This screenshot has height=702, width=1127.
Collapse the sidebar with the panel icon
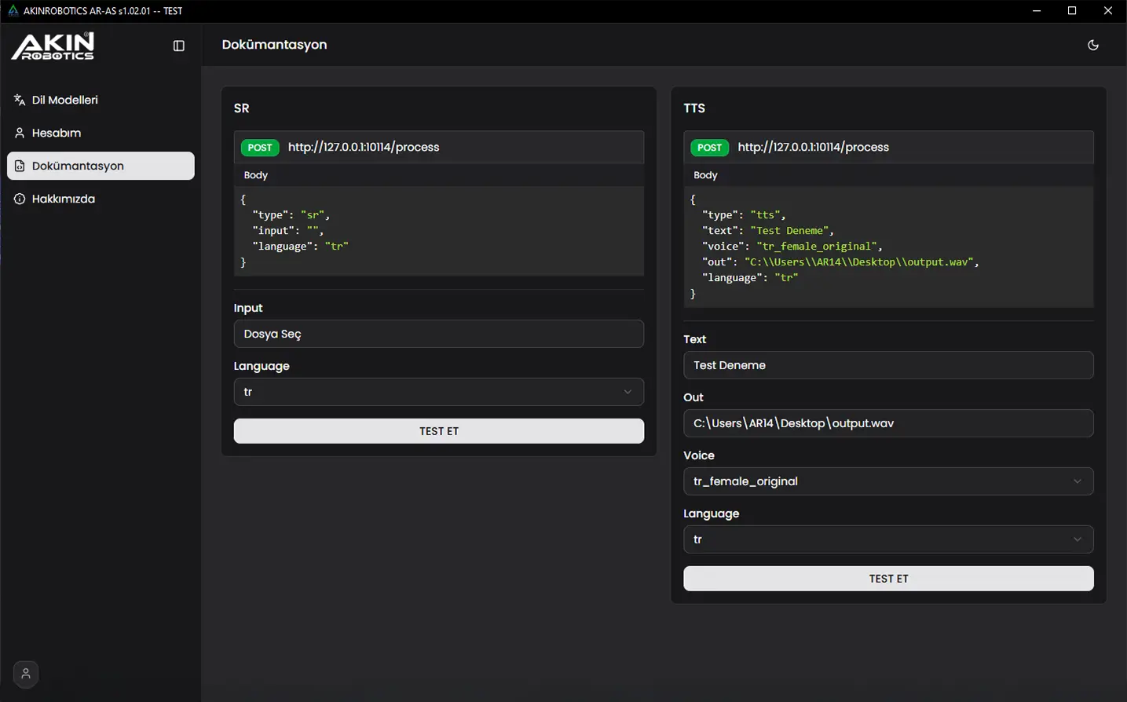coord(179,46)
